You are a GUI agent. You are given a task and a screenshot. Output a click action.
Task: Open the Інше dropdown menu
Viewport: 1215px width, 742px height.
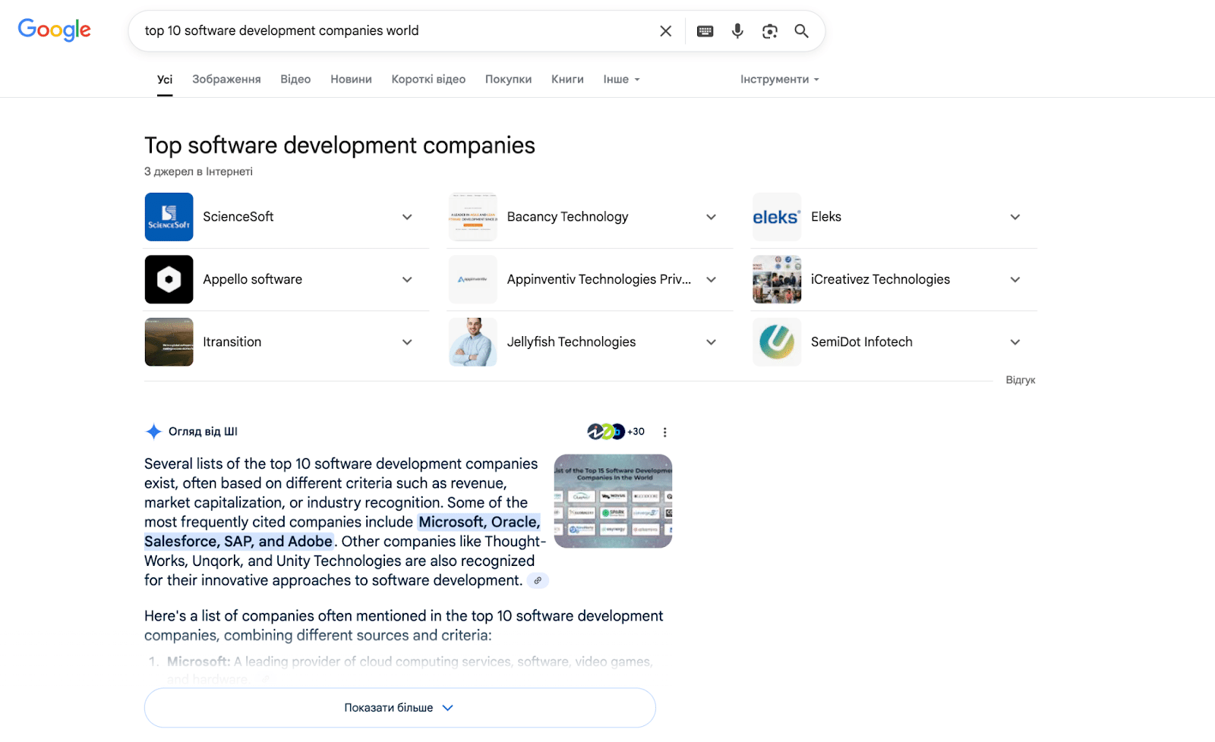tap(621, 79)
